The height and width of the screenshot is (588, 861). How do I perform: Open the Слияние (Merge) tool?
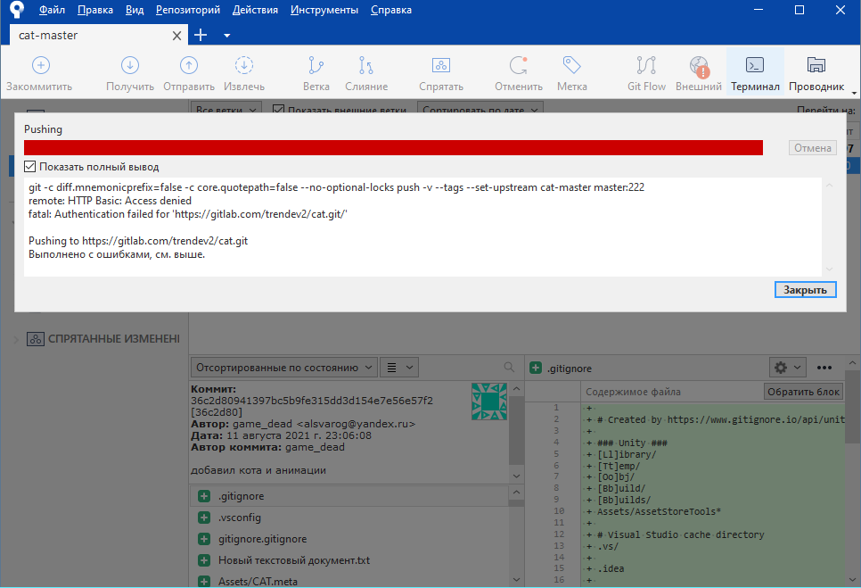click(x=366, y=66)
